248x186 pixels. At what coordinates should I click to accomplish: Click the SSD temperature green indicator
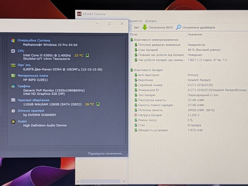pos(98,104)
